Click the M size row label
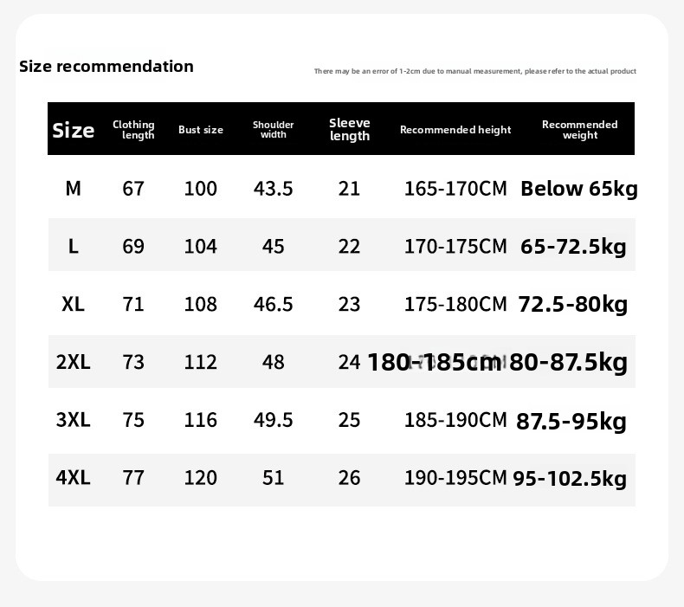 pyautogui.click(x=74, y=189)
